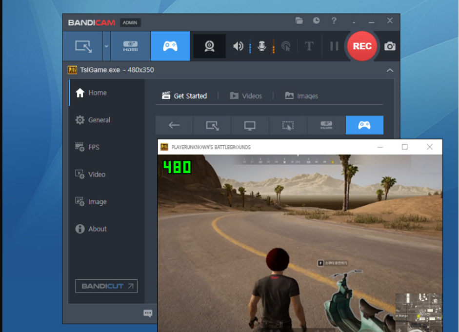This screenshot has width=459, height=332.
Task: Collapse the panel with up chevron
Action: tap(390, 70)
